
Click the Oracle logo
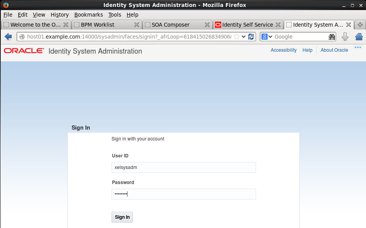(23, 51)
